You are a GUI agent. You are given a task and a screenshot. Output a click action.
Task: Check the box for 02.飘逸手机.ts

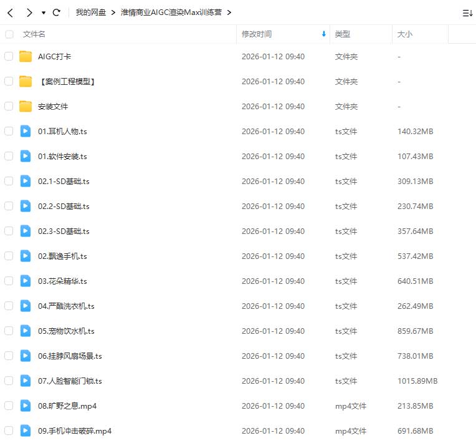pyautogui.click(x=9, y=256)
